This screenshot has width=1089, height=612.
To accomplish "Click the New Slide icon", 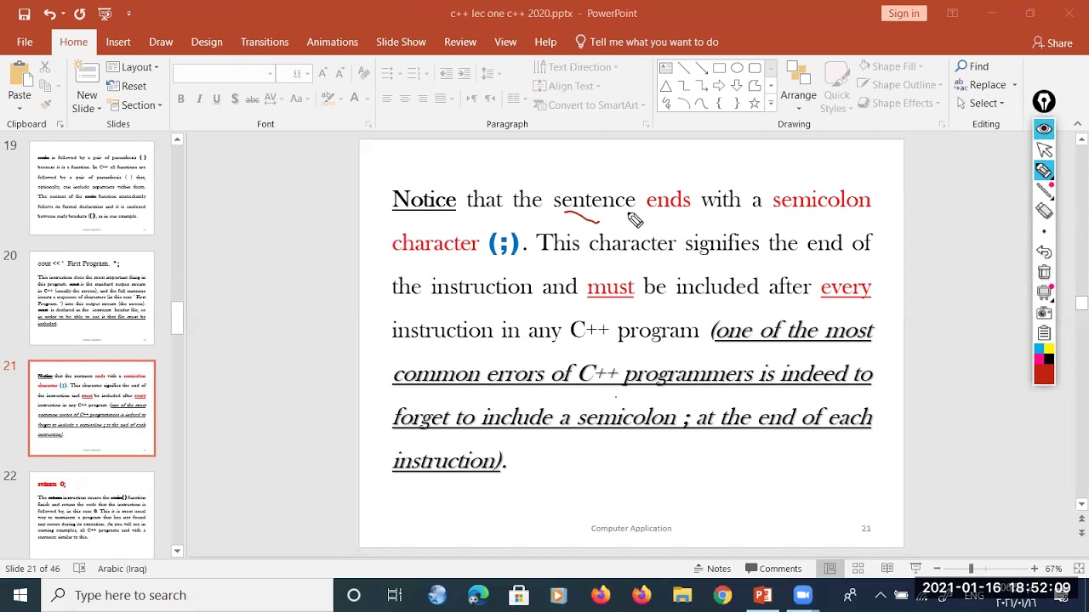I will coord(87,73).
